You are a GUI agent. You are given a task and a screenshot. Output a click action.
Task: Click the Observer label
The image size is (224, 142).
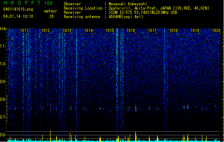72,4
